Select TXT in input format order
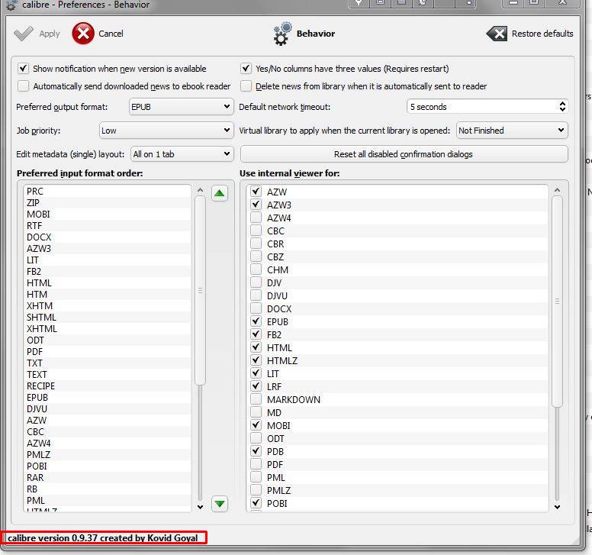 click(108, 363)
